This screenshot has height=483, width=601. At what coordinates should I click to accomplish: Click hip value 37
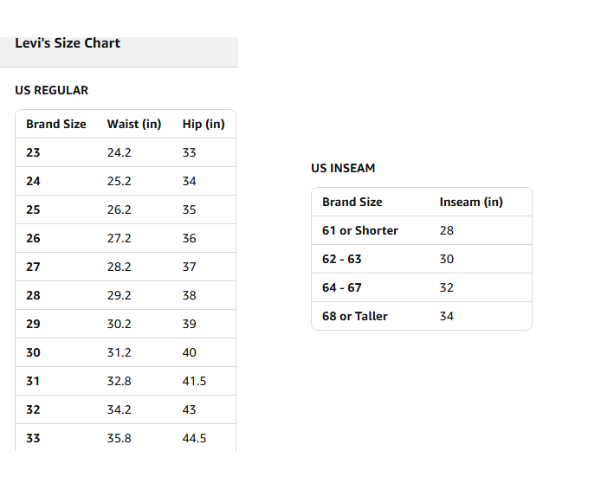pos(190,267)
